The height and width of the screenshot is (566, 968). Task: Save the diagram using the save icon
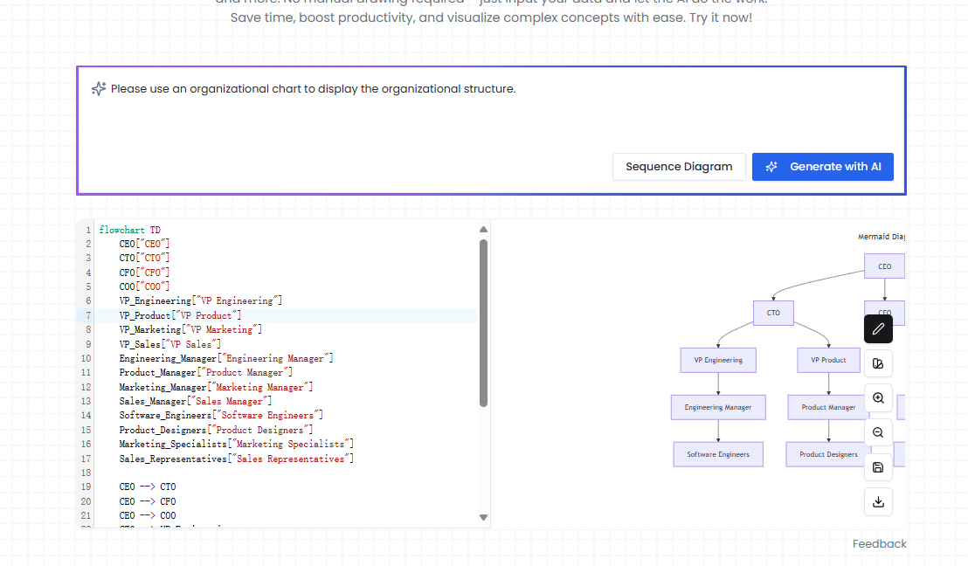pyautogui.click(x=878, y=467)
